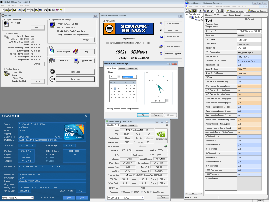
Task: Click the icon left of Demo Mode button
Action: [52, 71]
